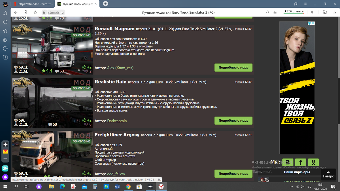Image resolution: width=340 pixels, height=191 pixels.
Task: Open the Yandex home button in toolbar
Action: 25,12
